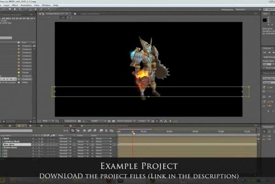This screenshot has width=275, height=184.
Task: Toggle shy switch on flash layer
Action: (x=33, y=138)
